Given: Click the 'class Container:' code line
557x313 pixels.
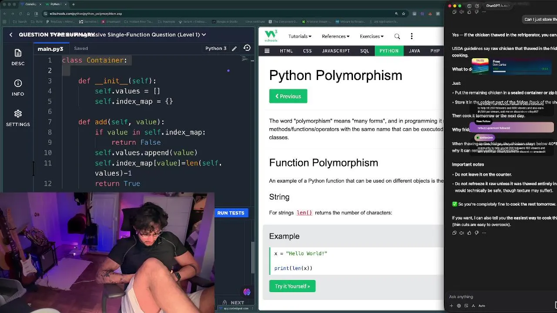Looking at the screenshot, I should coord(94,60).
